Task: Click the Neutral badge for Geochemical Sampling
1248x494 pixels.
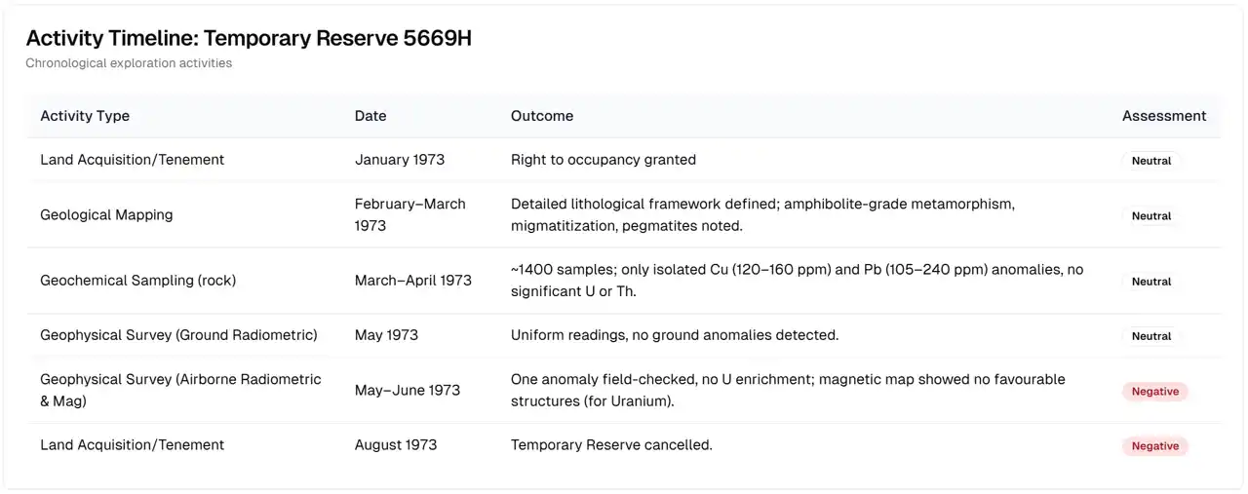Action: coord(1151,282)
